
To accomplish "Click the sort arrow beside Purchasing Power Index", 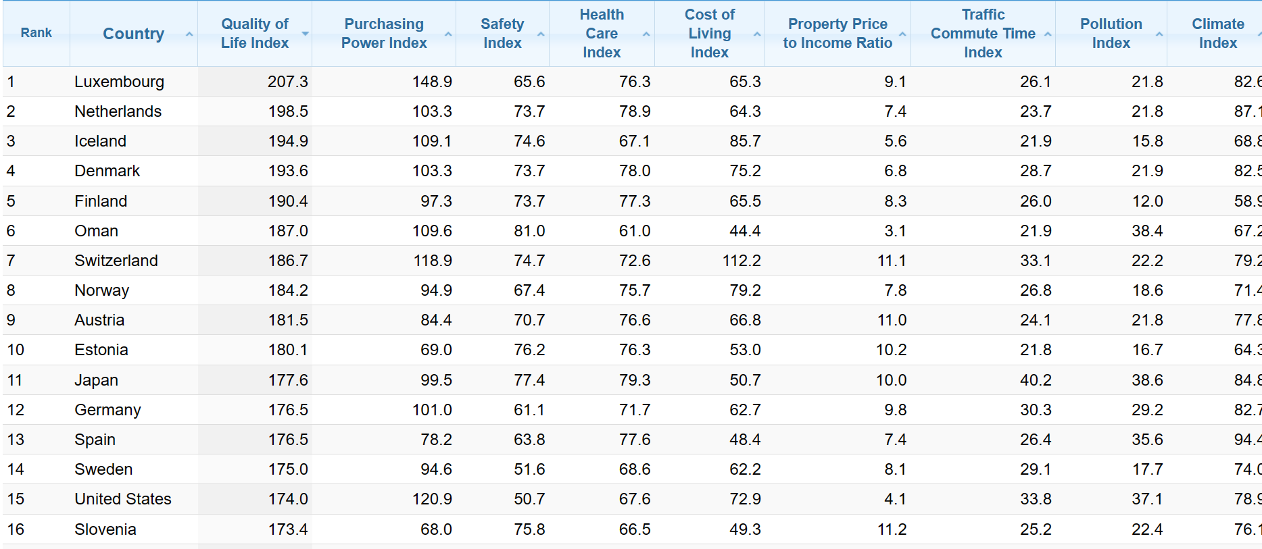I will (448, 34).
